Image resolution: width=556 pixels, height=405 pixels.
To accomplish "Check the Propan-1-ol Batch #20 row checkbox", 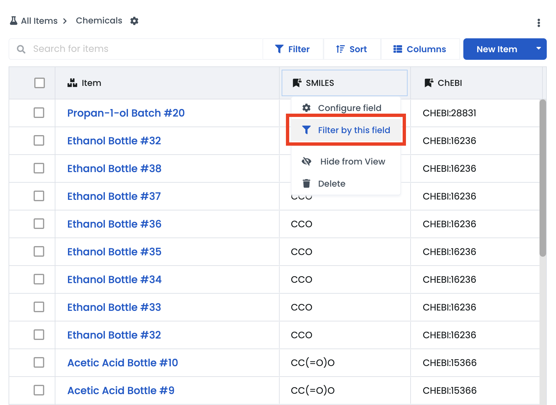I will click(39, 113).
